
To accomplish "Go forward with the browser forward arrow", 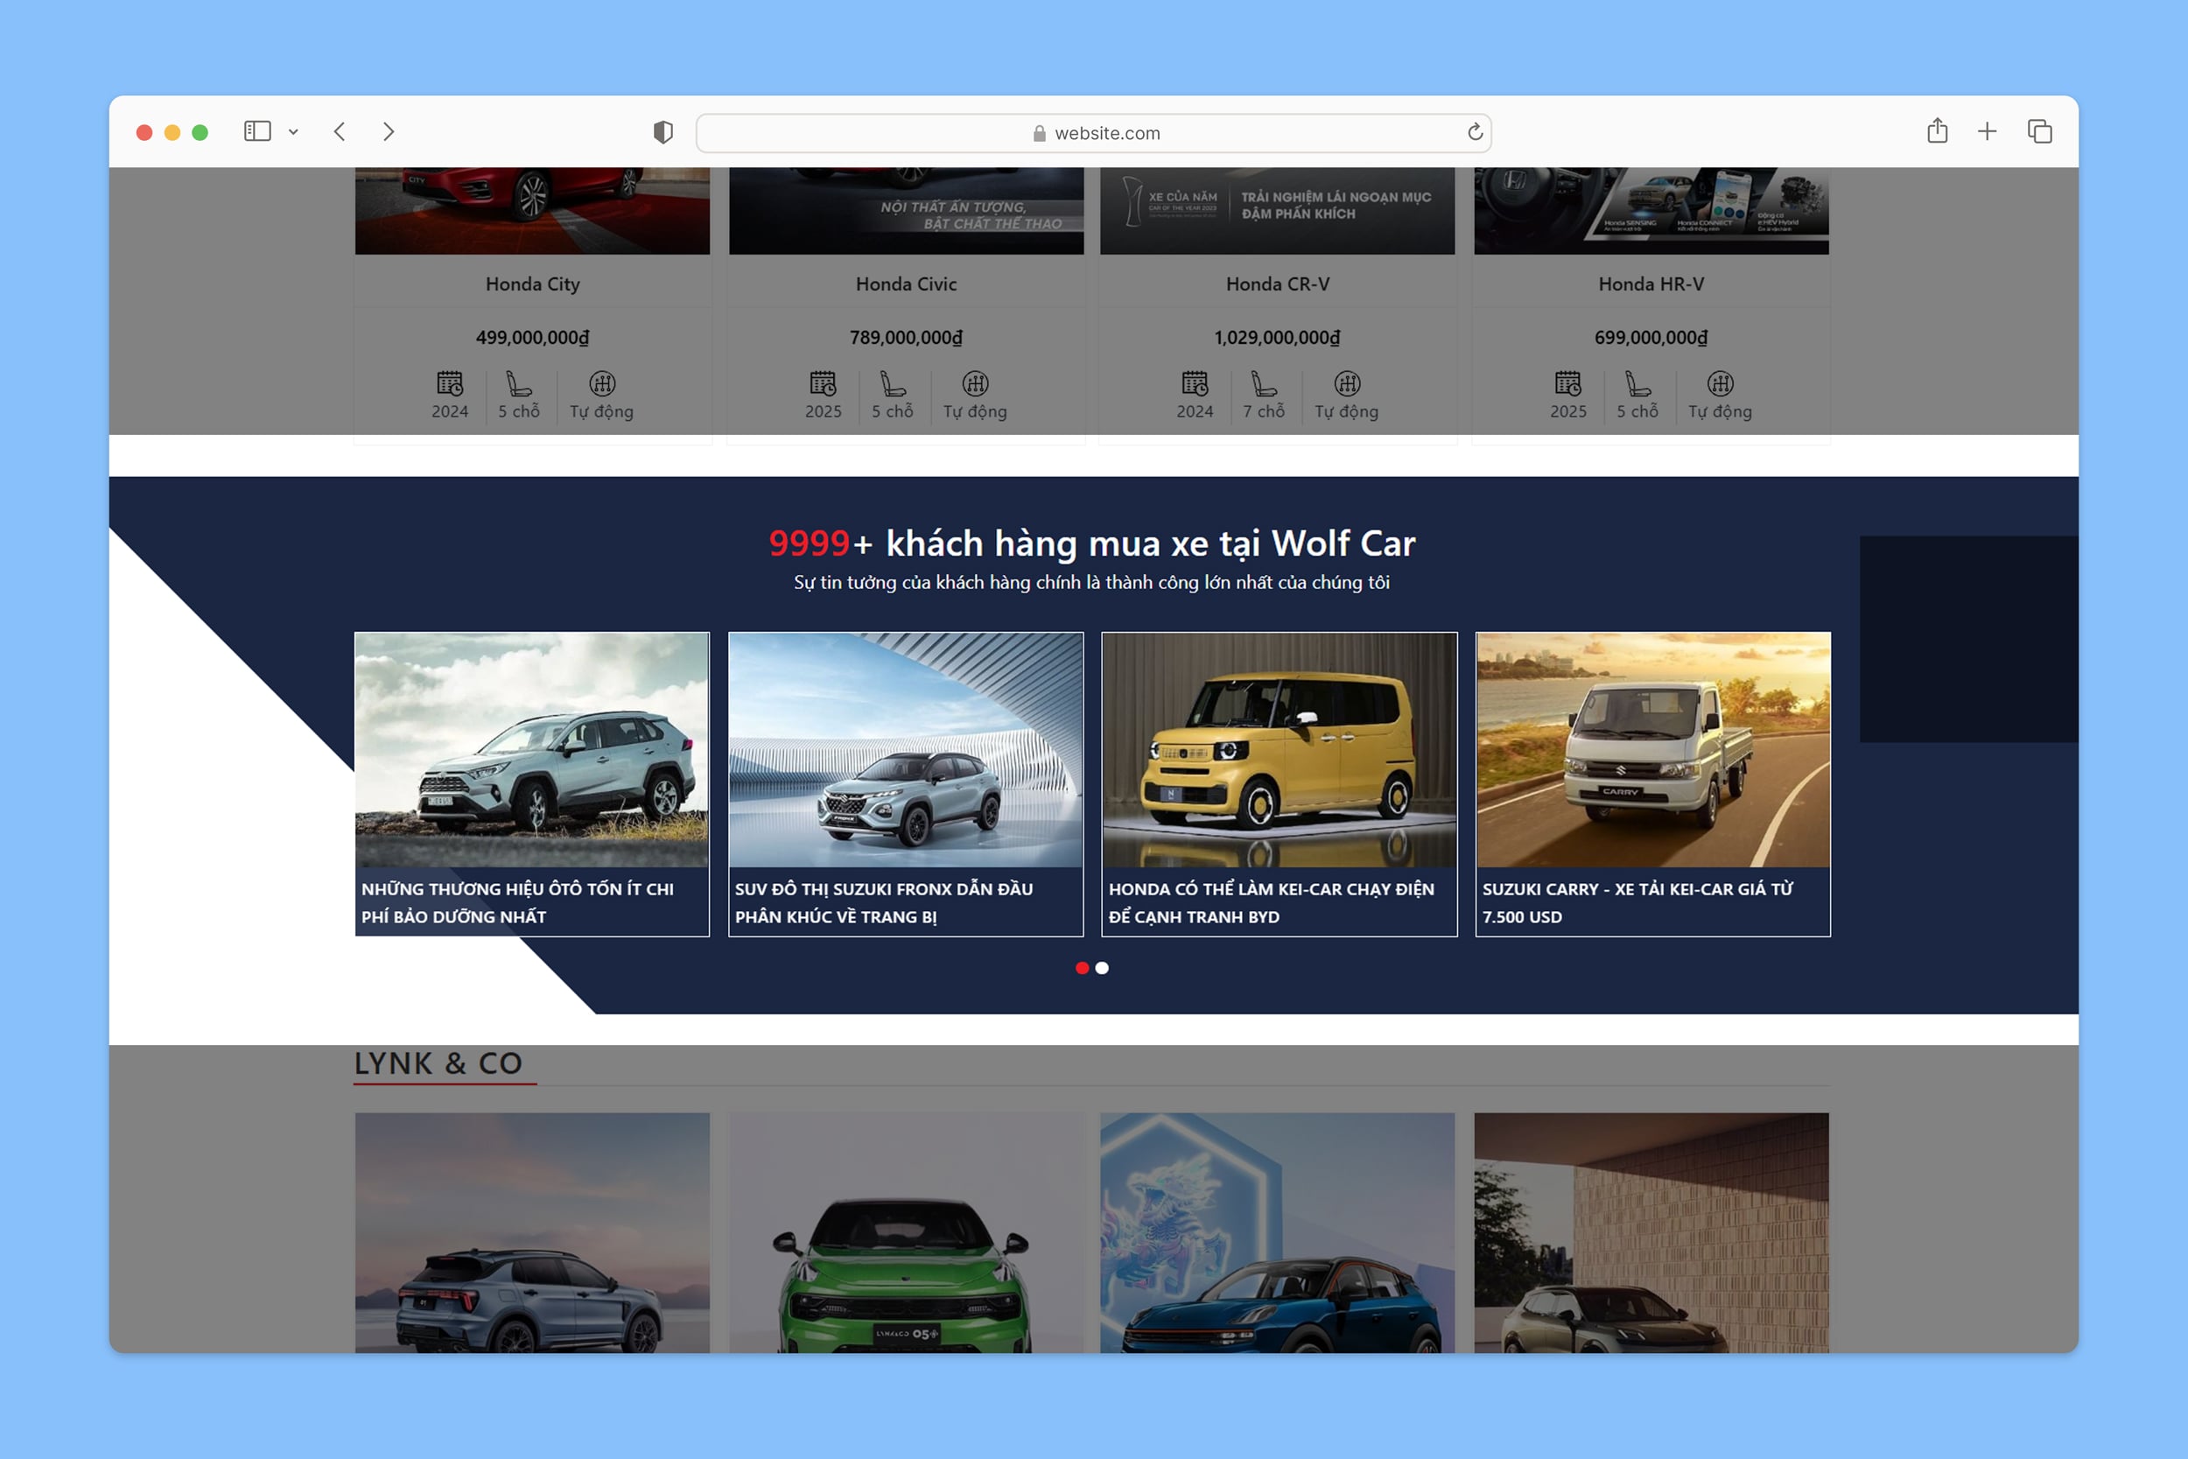I will [389, 132].
